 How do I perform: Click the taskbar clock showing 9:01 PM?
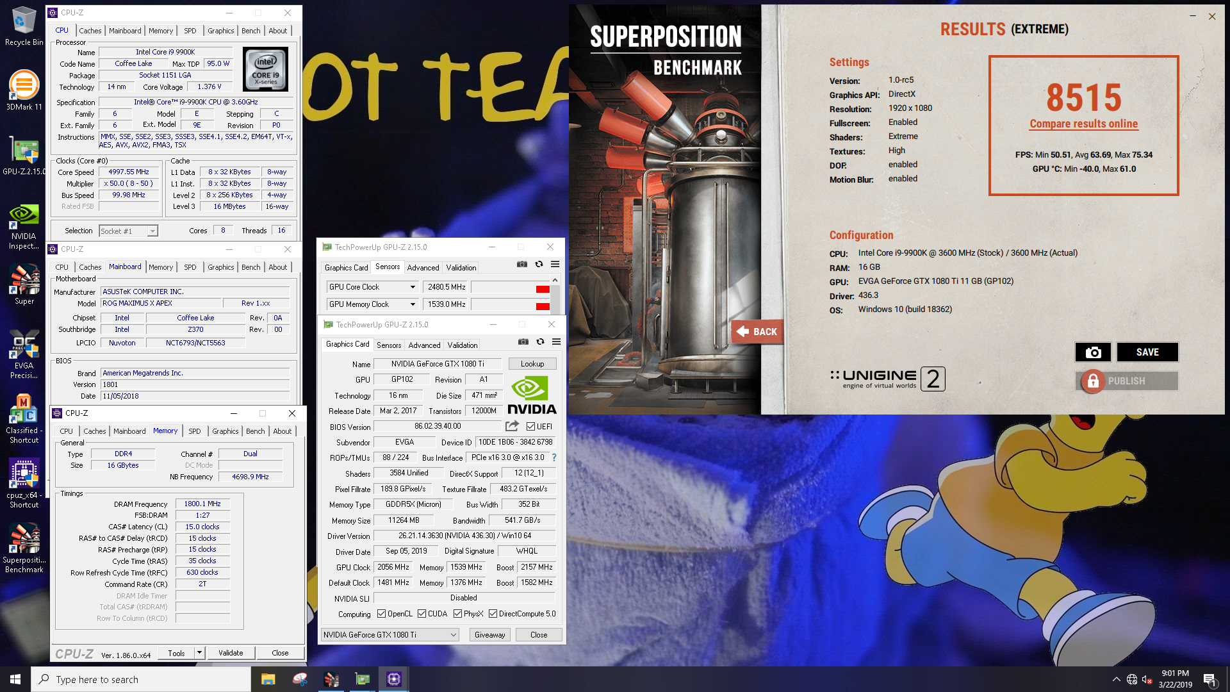(x=1175, y=679)
